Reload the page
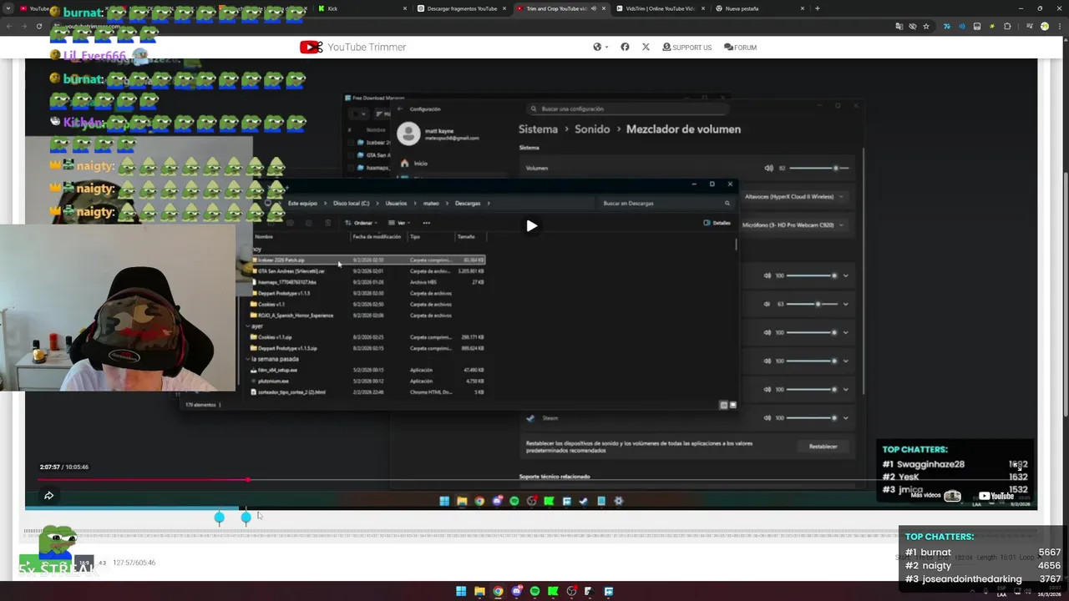This screenshot has height=601, width=1069. 39,26
